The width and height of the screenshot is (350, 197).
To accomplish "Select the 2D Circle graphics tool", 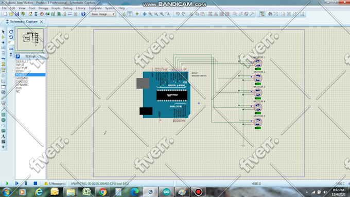I will 3,120.
